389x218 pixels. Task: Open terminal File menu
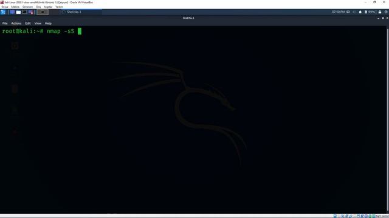coord(5,23)
